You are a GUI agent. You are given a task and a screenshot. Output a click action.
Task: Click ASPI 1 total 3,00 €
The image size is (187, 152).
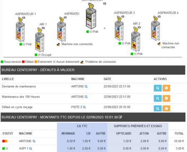tap(180, 149)
